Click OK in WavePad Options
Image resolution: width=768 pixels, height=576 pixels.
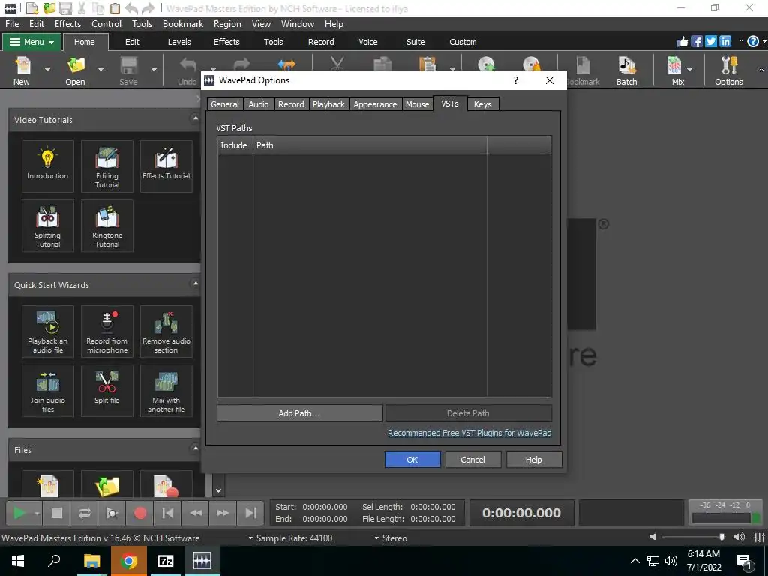pos(412,460)
